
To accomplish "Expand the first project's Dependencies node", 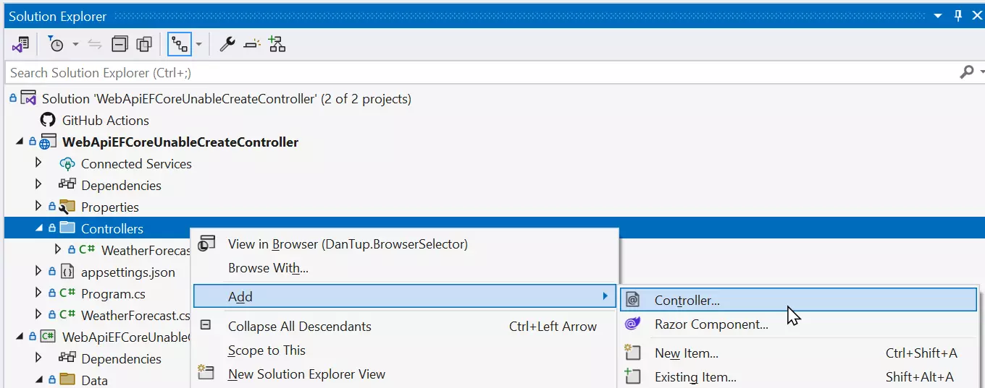I will 39,185.
